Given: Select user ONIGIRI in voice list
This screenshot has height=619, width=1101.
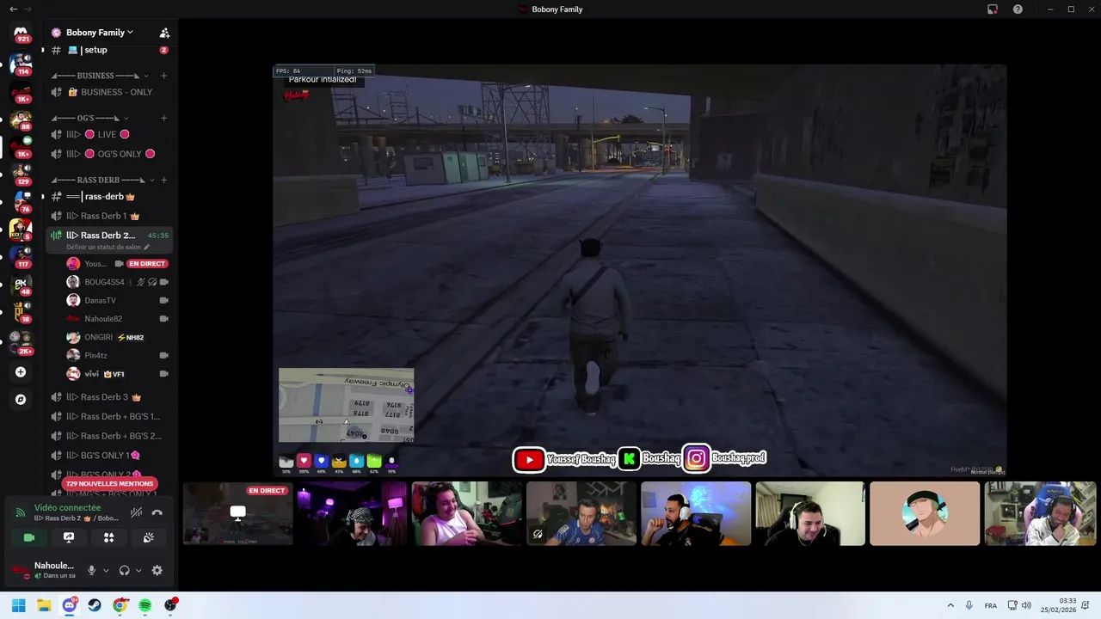Looking at the screenshot, I should (x=116, y=337).
